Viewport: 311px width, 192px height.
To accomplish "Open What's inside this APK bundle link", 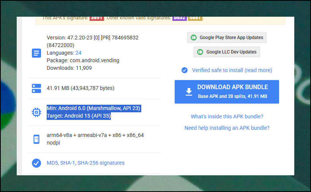I will point(227,116).
